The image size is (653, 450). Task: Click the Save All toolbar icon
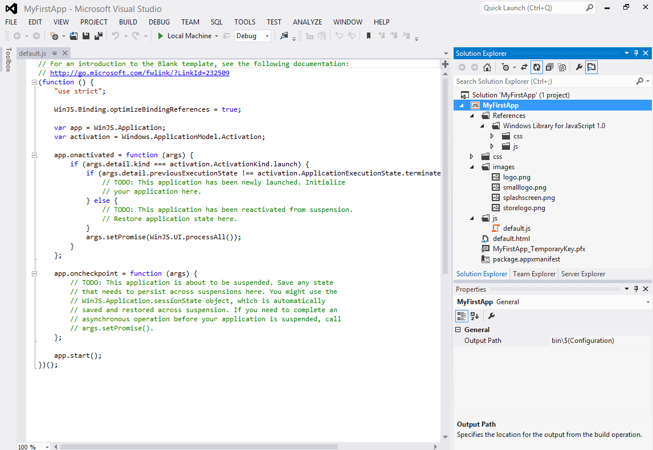(99, 36)
